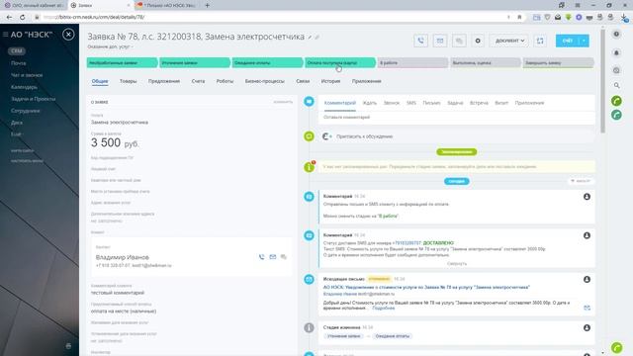
Task: Open the Бизнес-процессы tab
Action: click(x=264, y=81)
